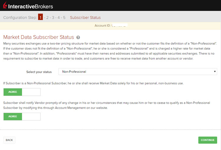221x150 pixels.
Task: Toggle AGREE for personal non-business use
Action: (x=13, y=92)
